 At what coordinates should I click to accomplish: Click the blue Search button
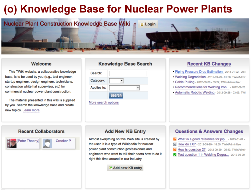click(x=116, y=95)
